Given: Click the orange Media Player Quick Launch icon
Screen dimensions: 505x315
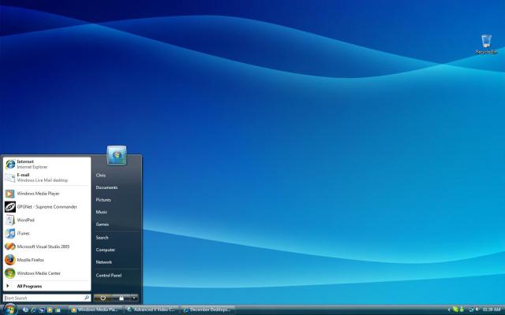Looking at the screenshot, I should (50, 309).
